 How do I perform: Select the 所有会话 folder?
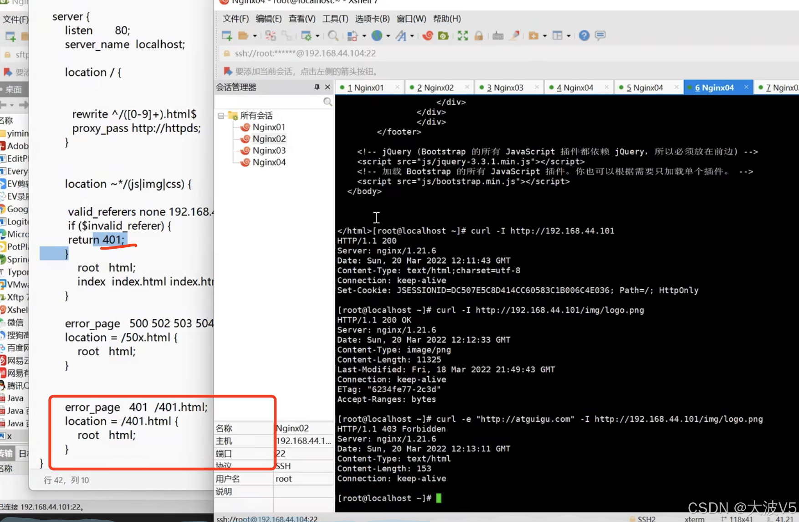coord(256,116)
